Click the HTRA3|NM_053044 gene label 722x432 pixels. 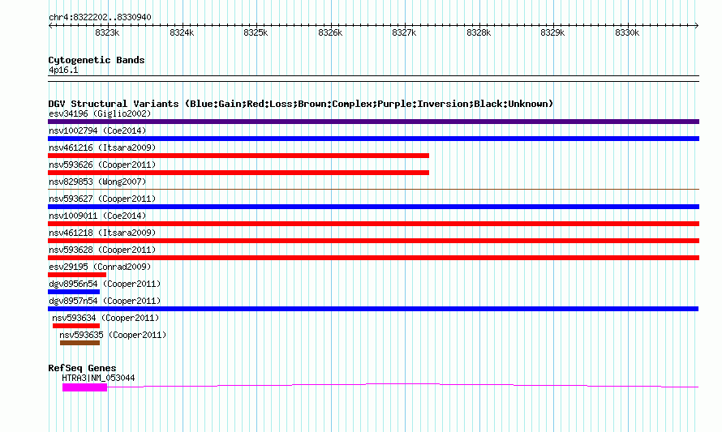[x=98, y=379]
